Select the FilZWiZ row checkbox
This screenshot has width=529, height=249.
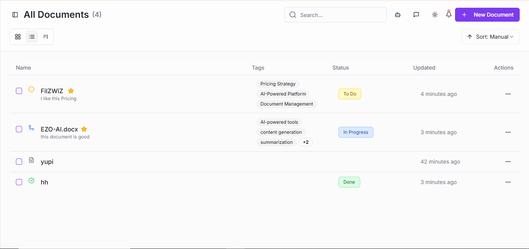(x=19, y=91)
